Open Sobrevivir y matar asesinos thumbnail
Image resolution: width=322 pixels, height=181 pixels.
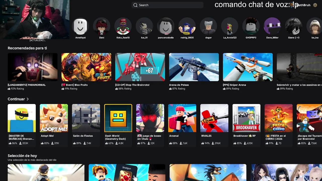coord(299,67)
